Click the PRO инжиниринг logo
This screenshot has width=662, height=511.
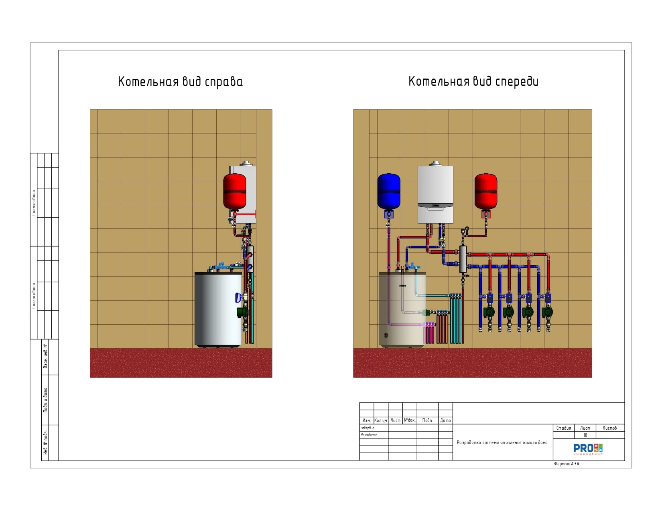(x=588, y=449)
